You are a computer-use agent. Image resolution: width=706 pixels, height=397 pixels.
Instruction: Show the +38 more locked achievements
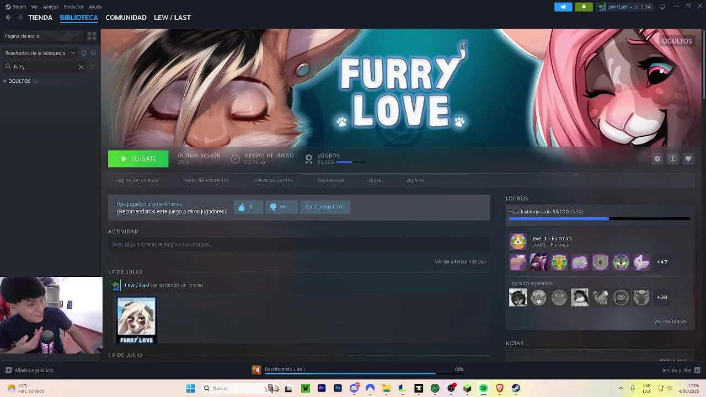(662, 298)
